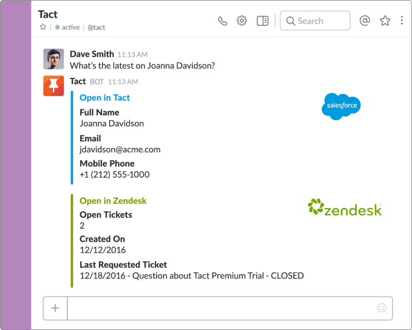Select the Dave Smith sender name
The image size is (412, 330).
coord(92,54)
